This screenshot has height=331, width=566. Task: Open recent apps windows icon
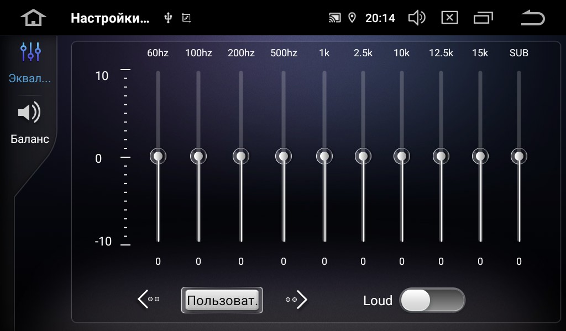coord(483,18)
